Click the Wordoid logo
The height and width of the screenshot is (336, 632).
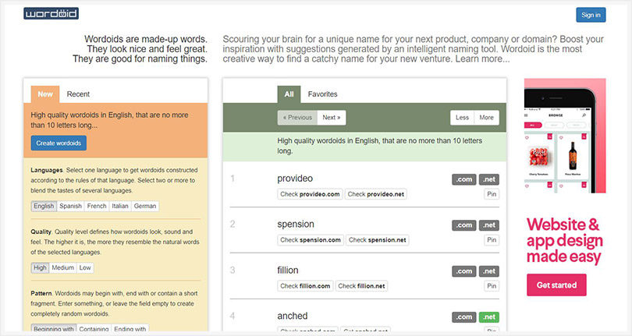click(x=51, y=14)
